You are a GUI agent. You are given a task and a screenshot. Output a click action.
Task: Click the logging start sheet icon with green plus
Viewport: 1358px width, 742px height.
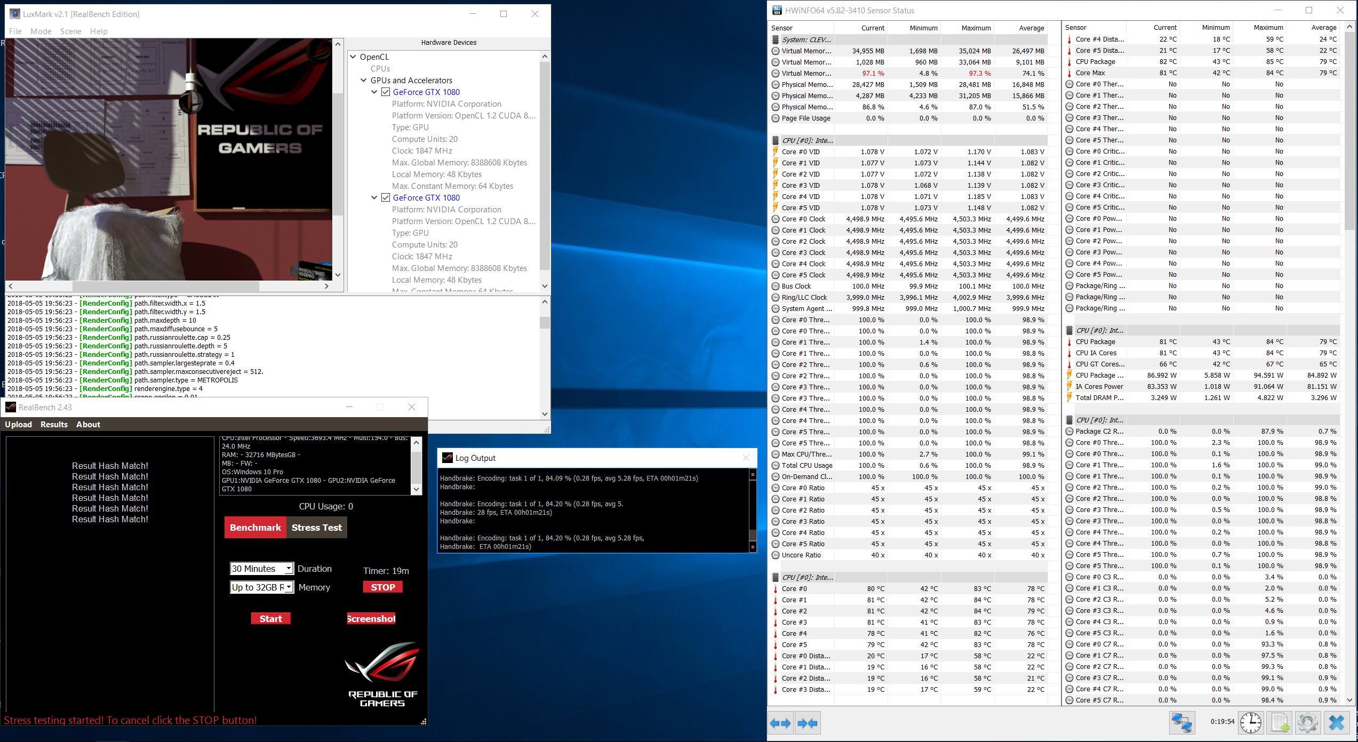pyautogui.click(x=1280, y=723)
